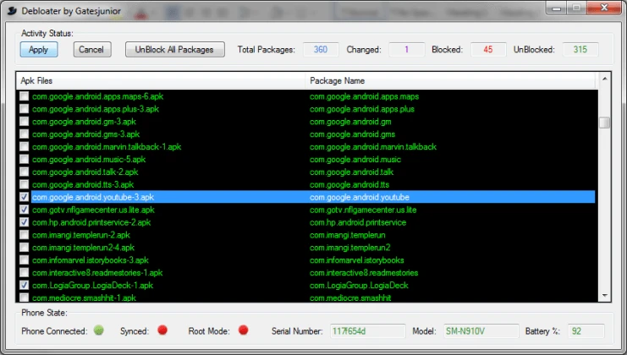Select the com.google.android.music package row
The width and height of the screenshot is (627, 355).
click(355, 160)
